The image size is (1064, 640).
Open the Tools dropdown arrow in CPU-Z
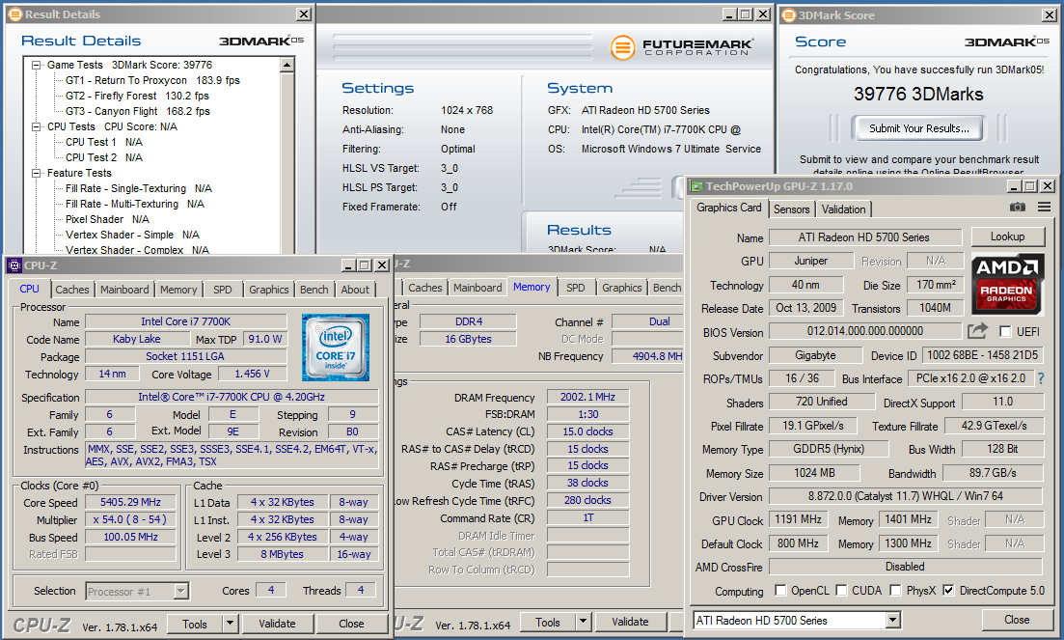coord(230,623)
